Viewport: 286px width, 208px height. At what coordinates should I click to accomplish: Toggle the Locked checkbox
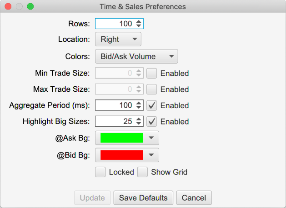click(x=100, y=172)
